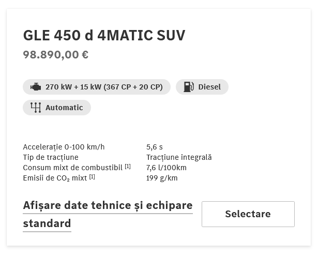Select the Automatic transmission chip

coord(57,108)
